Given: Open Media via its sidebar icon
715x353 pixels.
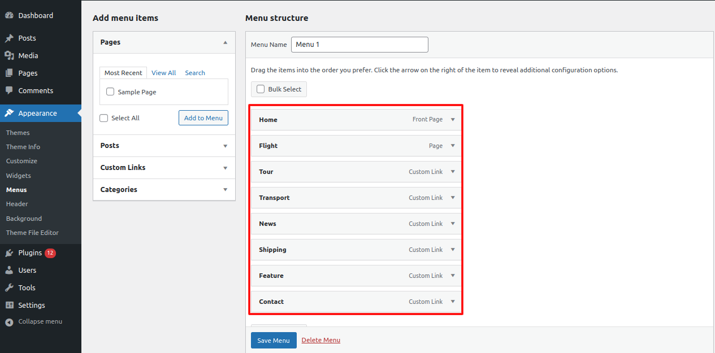Looking at the screenshot, I should tap(9, 56).
